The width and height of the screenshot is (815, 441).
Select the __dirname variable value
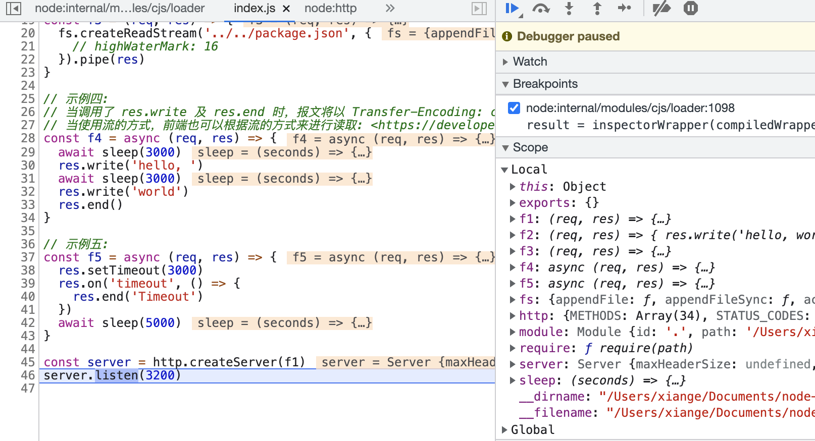[x=706, y=397]
